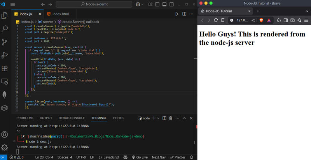Start Go Live server

pos(140,157)
